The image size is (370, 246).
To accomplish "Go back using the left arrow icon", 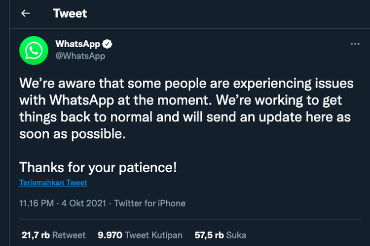I will pyautogui.click(x=26, y=13).
